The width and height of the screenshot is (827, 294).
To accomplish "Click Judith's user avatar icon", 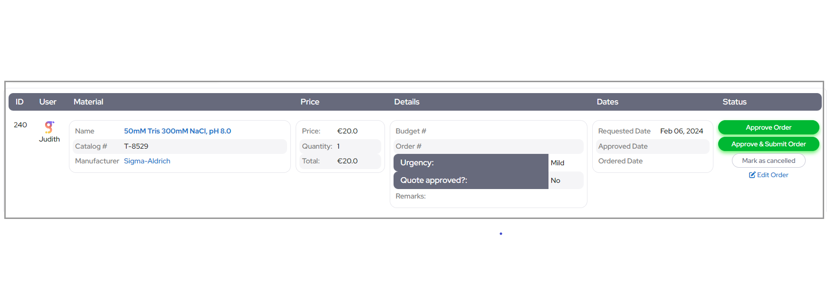I will point(49,127).
